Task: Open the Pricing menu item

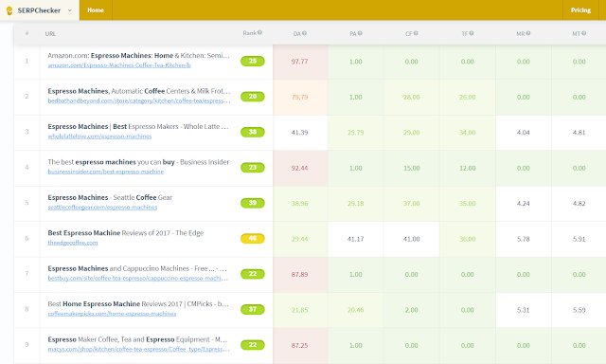Action: tap(580, 10)
